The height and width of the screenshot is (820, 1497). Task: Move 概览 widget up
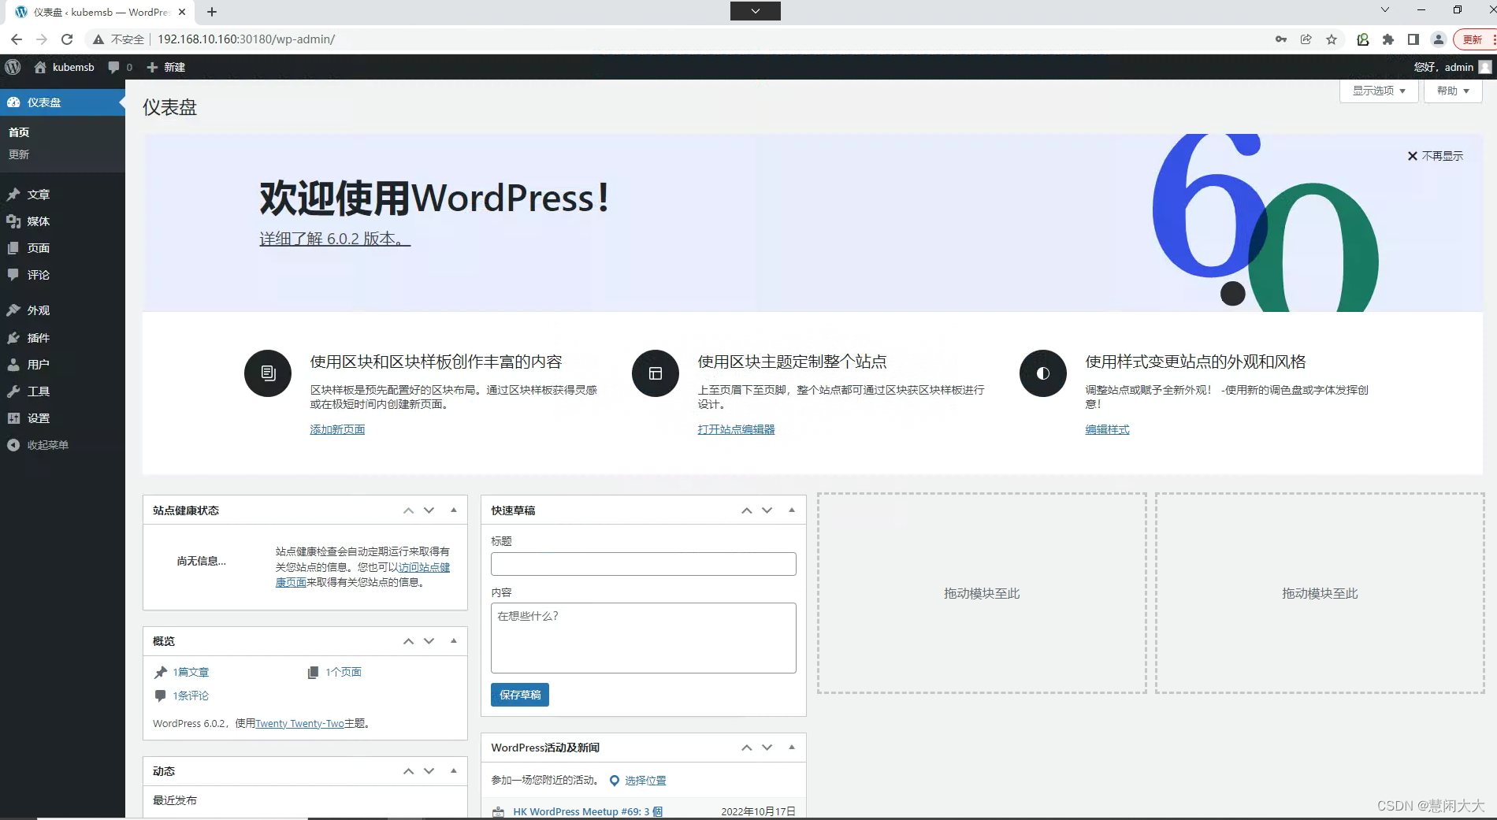click(x=408, y=641)
